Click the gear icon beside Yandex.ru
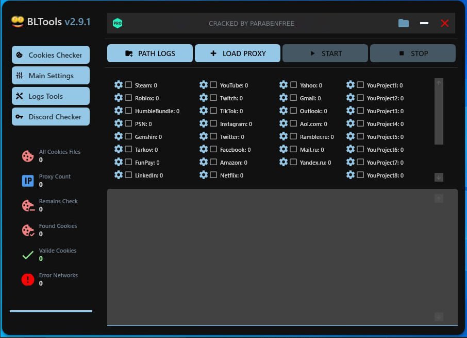 pyautogui.click(x=283, y=162)
